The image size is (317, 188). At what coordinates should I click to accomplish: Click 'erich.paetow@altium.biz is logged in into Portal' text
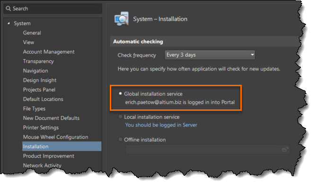coord(180,102)
